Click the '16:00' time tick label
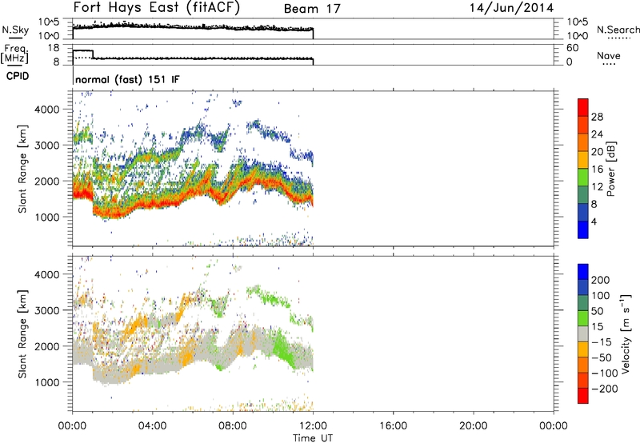 coord(393,426)
